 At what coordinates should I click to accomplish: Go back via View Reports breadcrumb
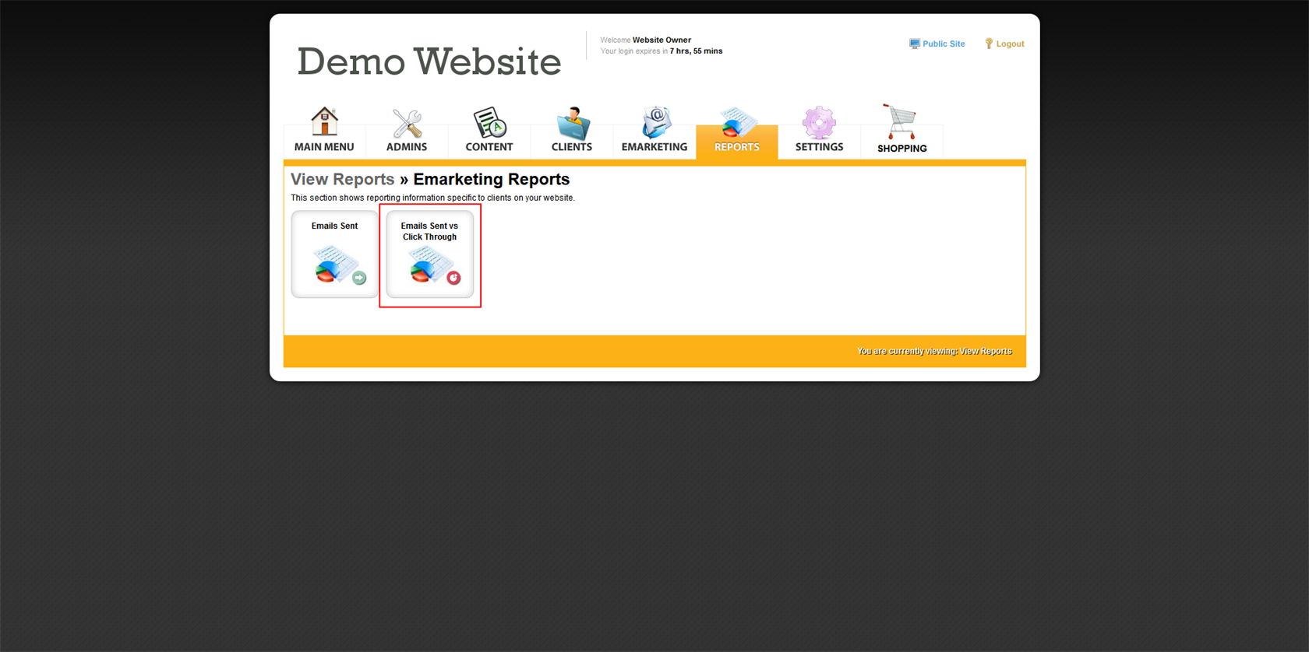pos(342,180)
